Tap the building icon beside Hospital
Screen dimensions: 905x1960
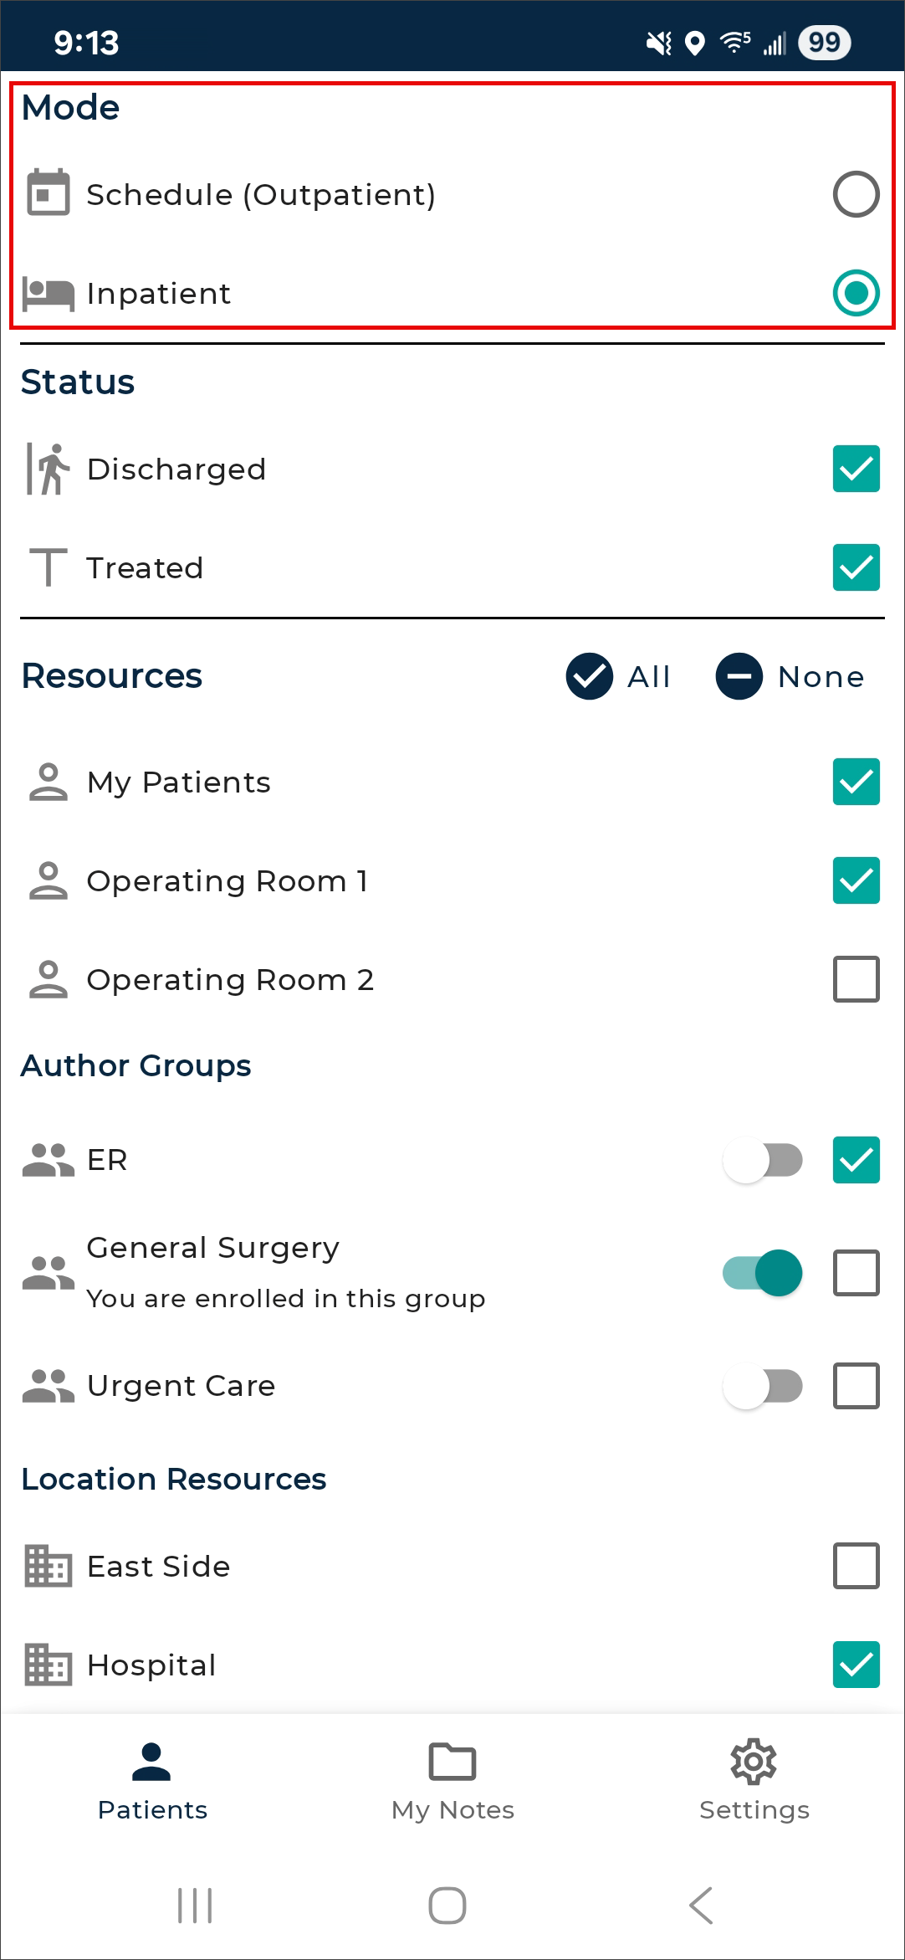[x=49, y=1665]
